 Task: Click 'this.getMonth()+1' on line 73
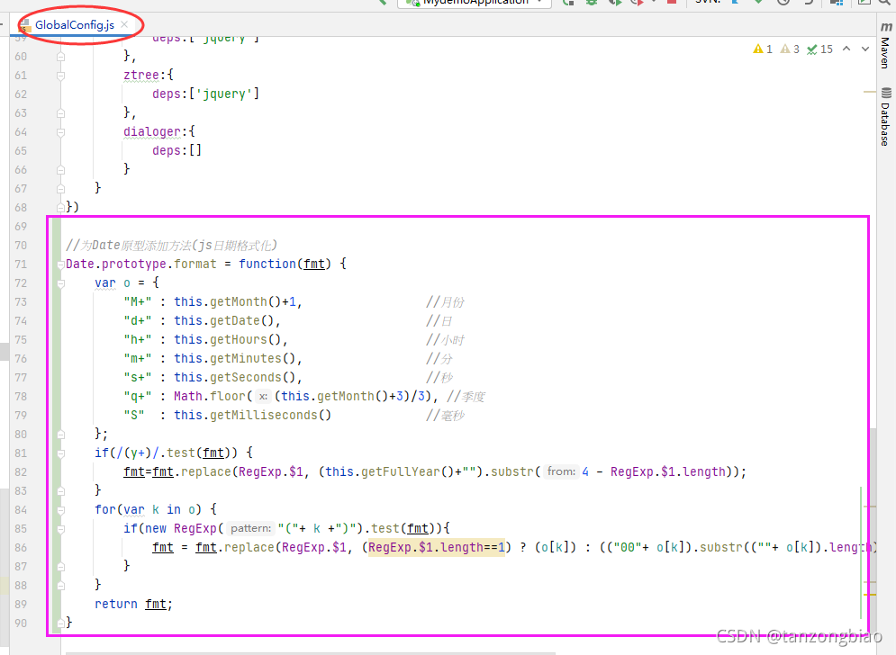pos(234,301)
